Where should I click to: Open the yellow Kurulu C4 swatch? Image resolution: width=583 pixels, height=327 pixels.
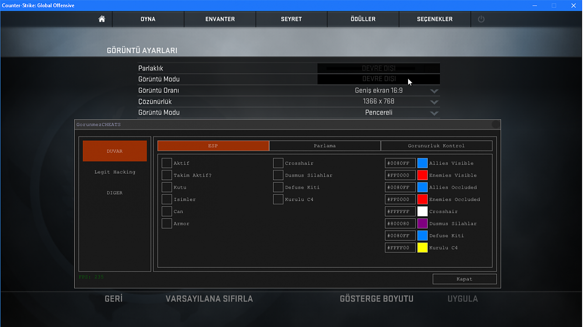(423, 247)
